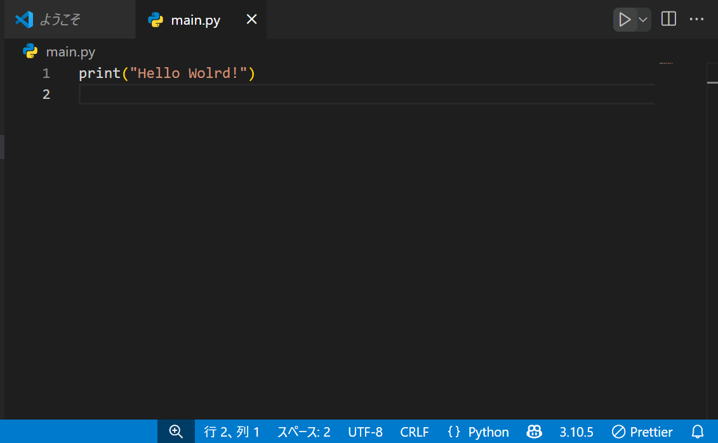
Task: Open the Prettier extension status item
Action: pos(642,432)
